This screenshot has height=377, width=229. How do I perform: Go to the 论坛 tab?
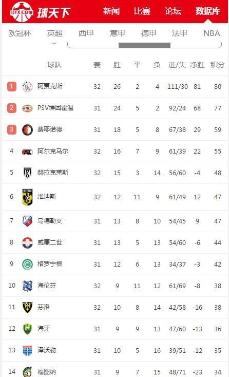173,11
